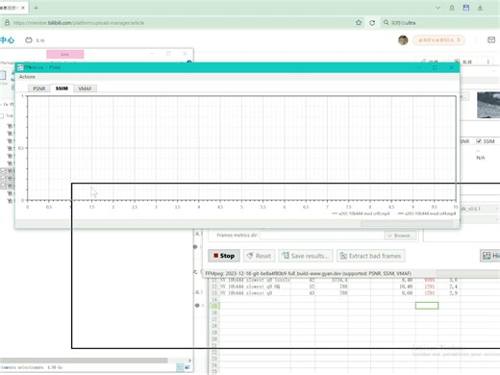Click the Reset button
The height and width of the screenshot is (375, 500).
point(259,256)
